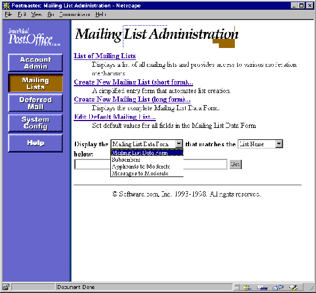
Task: Click the sidebar Help button
Action: 35,143
